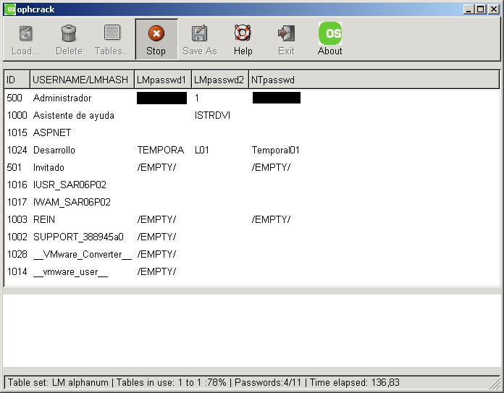Click the L01 LMpasswd2 cell
Viewport: 504px width, 393px height.
point(202,150)
